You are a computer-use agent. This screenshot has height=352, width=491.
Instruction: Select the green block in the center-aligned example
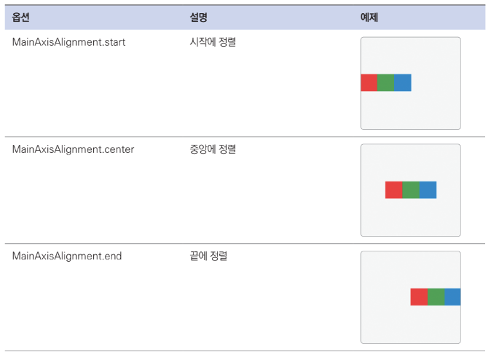411,189
